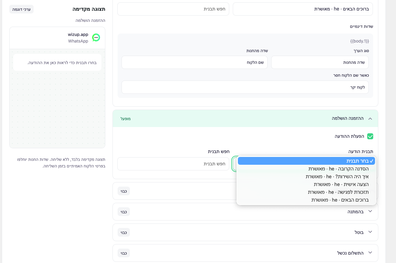Image resolution: width=396 pixels, height=263 pixels.
Task: Click the green WhatsApp chat icon in preview
Action: (96, 37)
